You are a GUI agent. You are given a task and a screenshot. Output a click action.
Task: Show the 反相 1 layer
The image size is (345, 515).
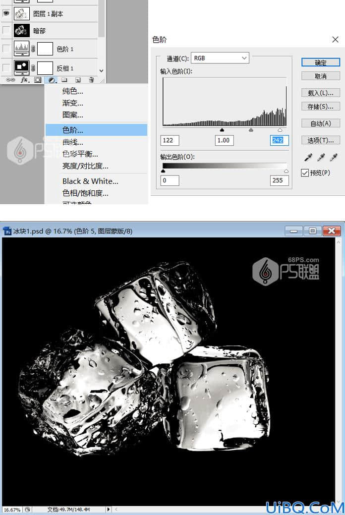[x=6, y=68]
